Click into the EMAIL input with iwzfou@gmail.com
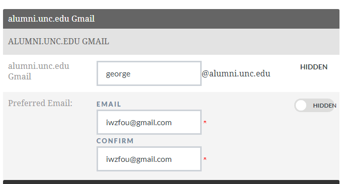Image resolution: width=342 pixels, height=184 pixels. tap(149, 122)
